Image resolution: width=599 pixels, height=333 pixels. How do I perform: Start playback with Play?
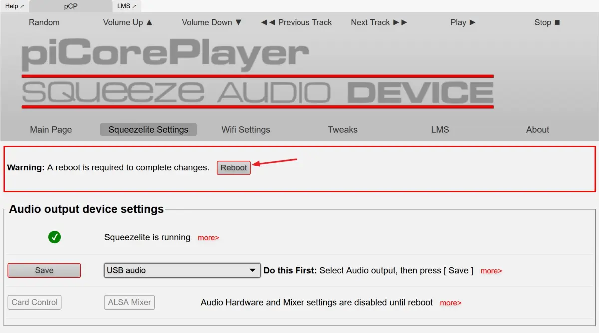(463, 22)
